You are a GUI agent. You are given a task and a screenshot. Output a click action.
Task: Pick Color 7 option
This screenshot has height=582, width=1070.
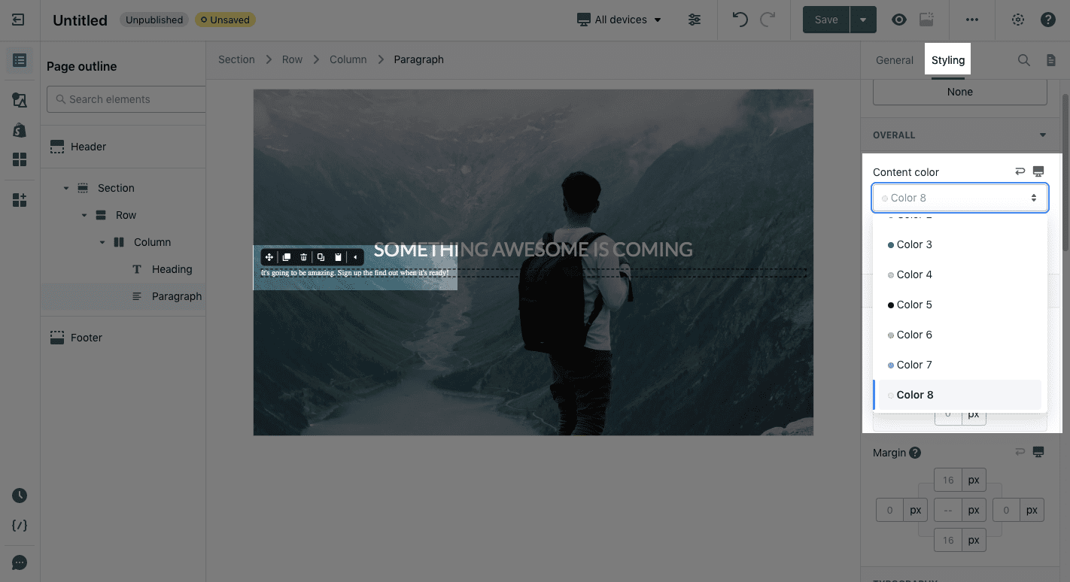(x=959, y=365)
